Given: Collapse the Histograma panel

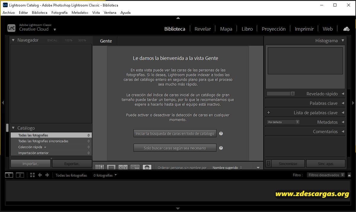Looking at the screenshot, I should [343, 40].
